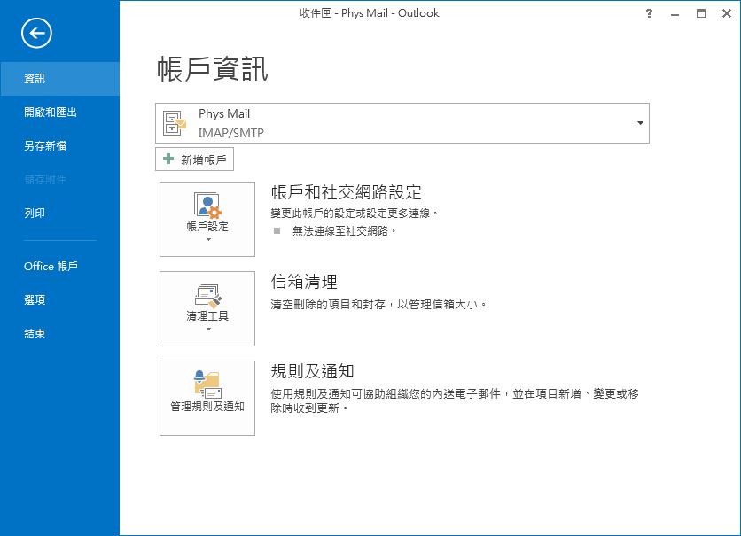The image size is (741, 536).
Task: Click the 管理規則及通知 button
Action: point(207,398)
